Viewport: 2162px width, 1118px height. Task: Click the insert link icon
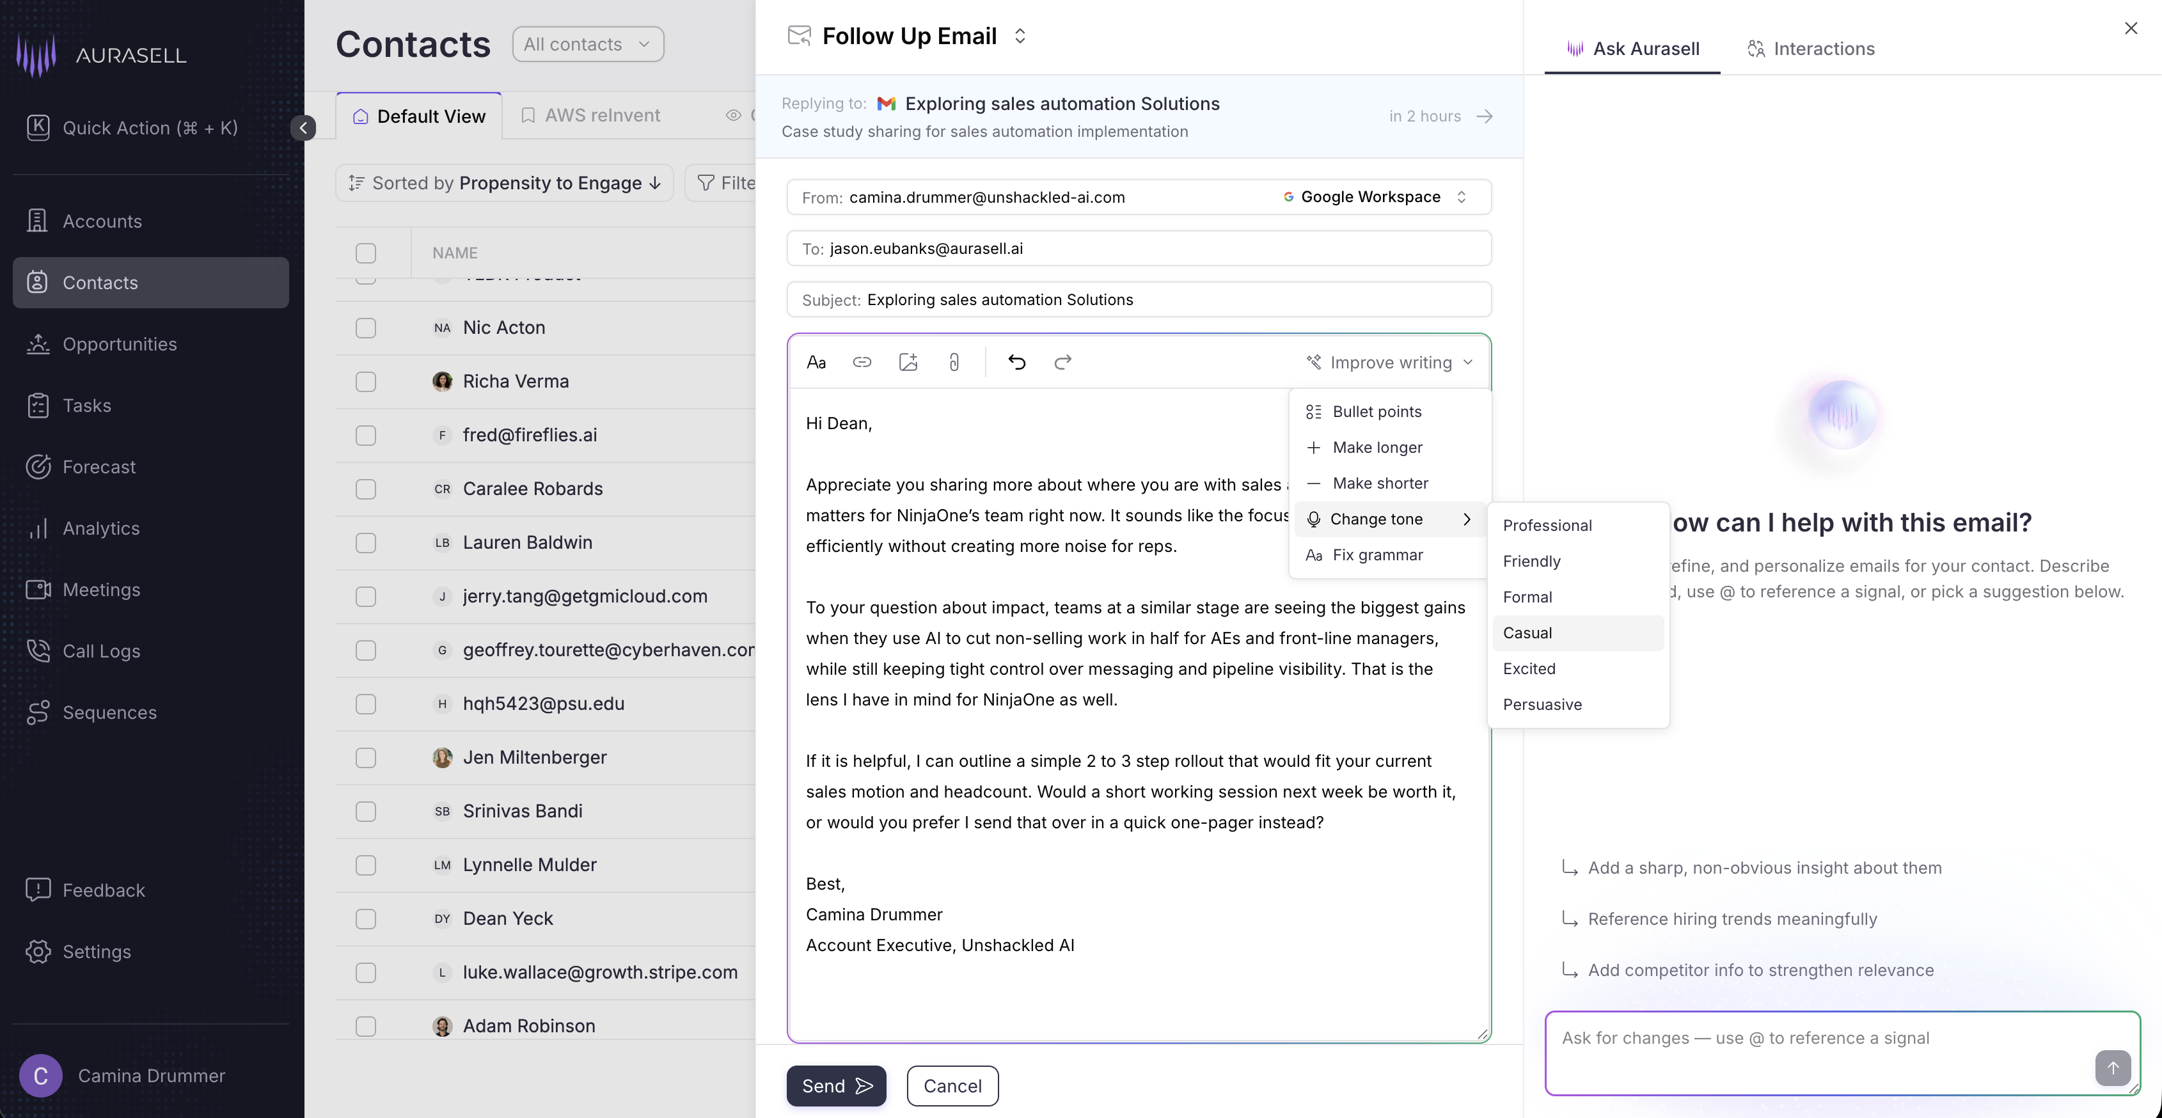(x=862, y=362)
